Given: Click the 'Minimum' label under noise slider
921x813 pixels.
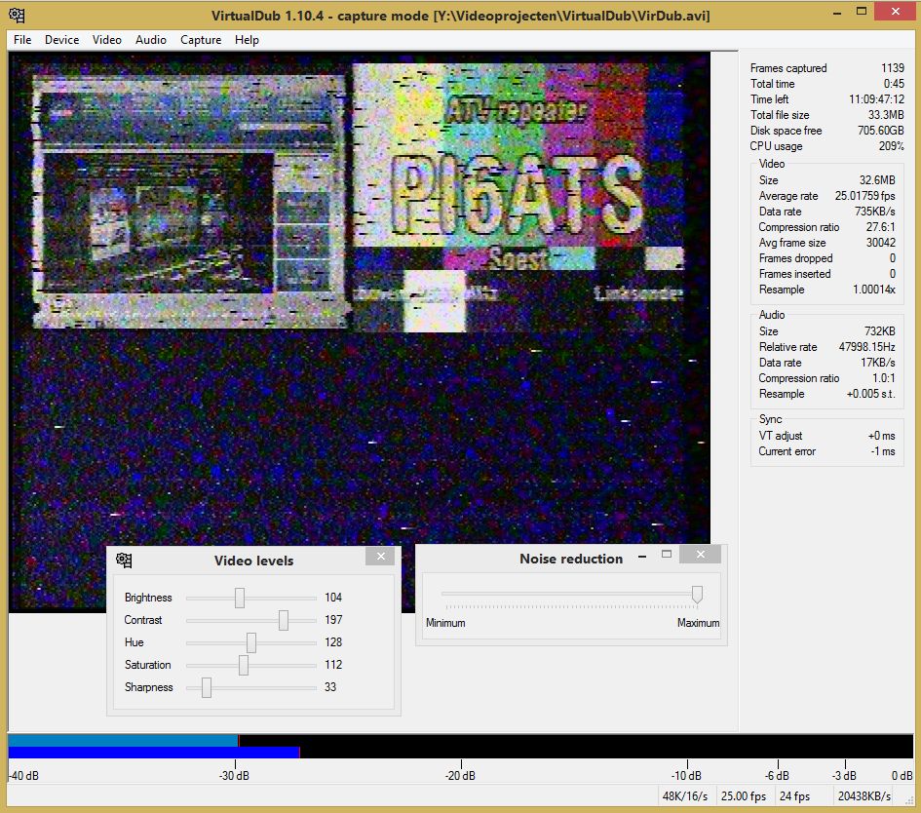Looking at the screenshot, I should [x=445, y=623].
